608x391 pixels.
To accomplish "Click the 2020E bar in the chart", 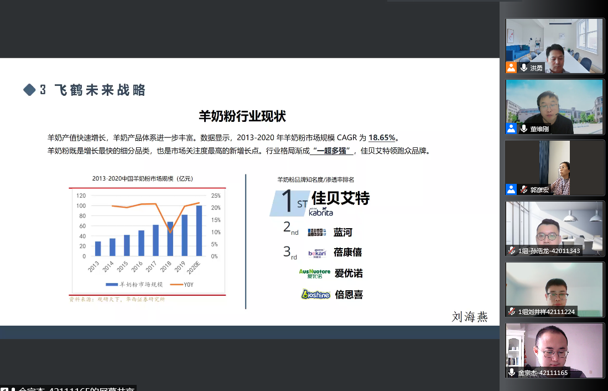I will click(199, 231).
